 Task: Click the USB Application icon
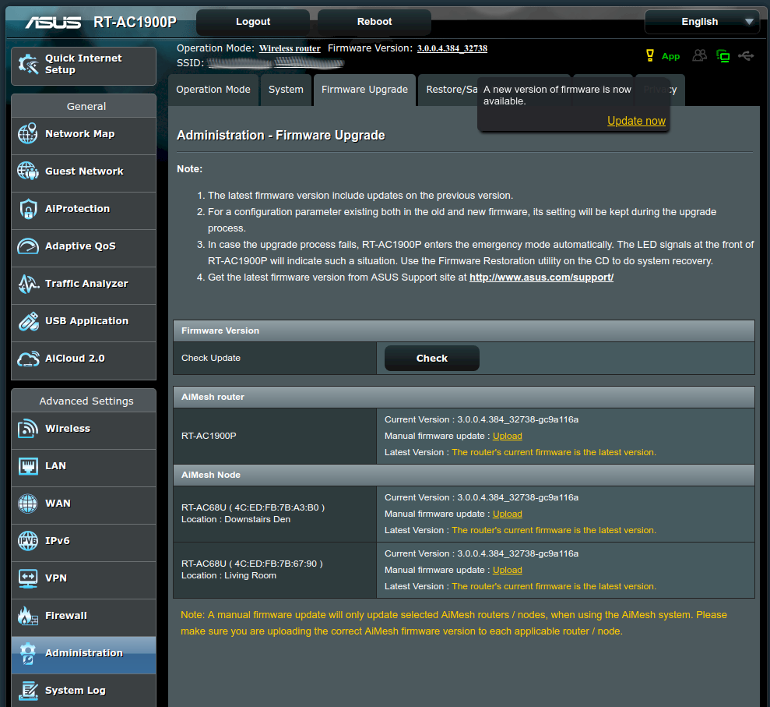[28, 321]
